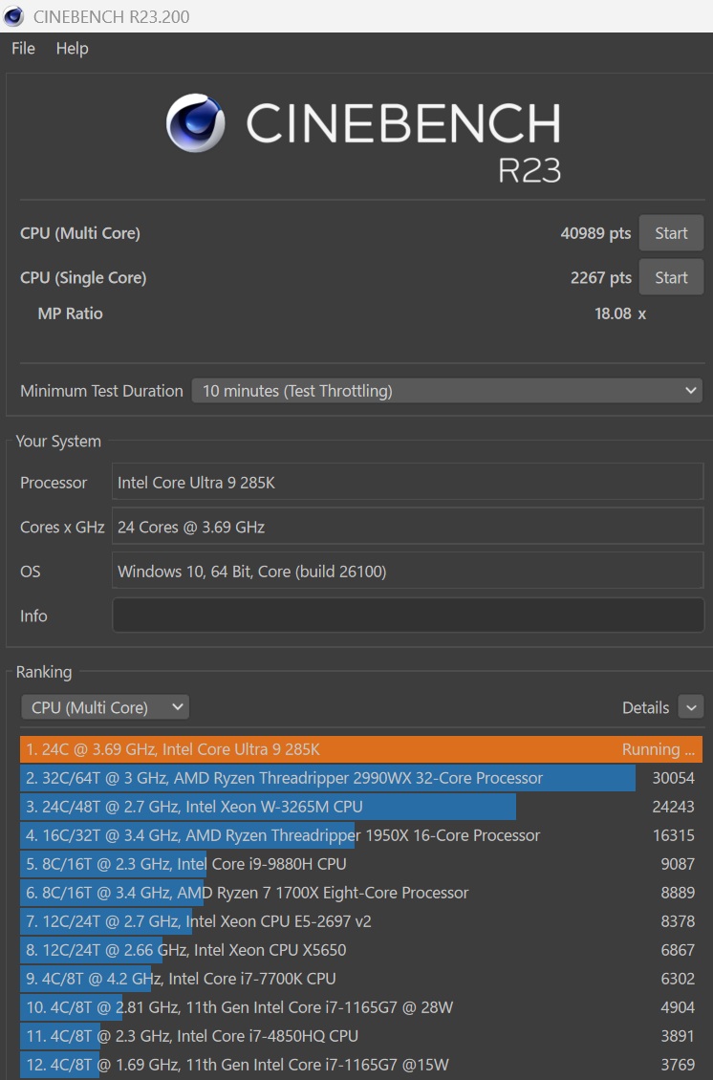
Task: Open the Help menu
Action: tap(73, 48)
